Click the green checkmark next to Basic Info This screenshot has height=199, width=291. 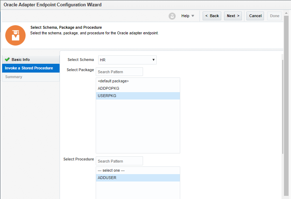point(7,60)
